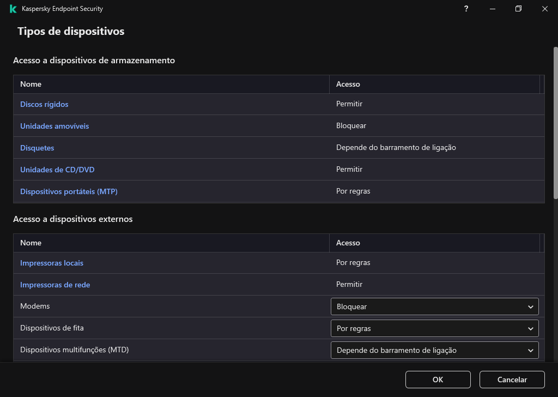Open the Discos rígidos access settings
Viewport: 558px width, 397px height.
pos(44,104)
